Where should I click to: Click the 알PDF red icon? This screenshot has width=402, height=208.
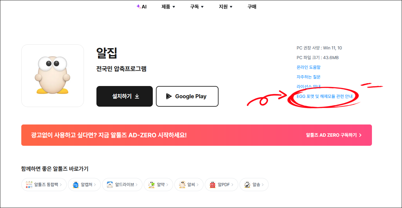[x=213, y=185]
